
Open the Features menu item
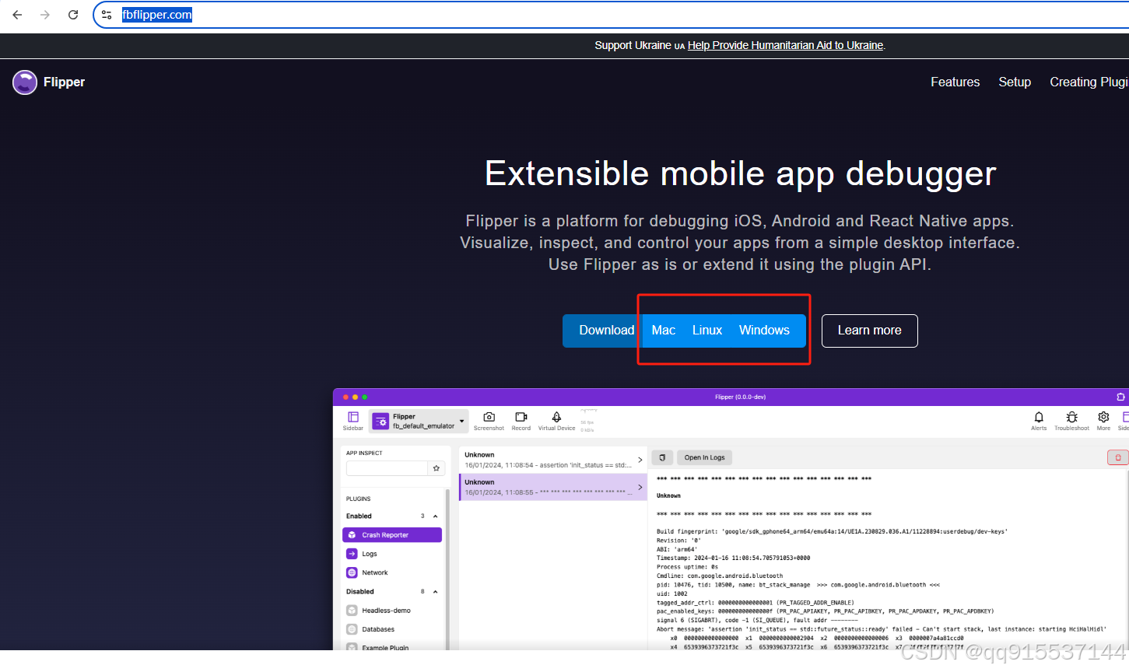coord(955,82)
